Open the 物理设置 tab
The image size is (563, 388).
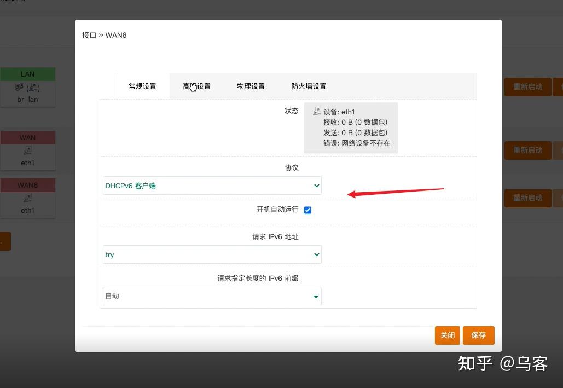point(251,86)
